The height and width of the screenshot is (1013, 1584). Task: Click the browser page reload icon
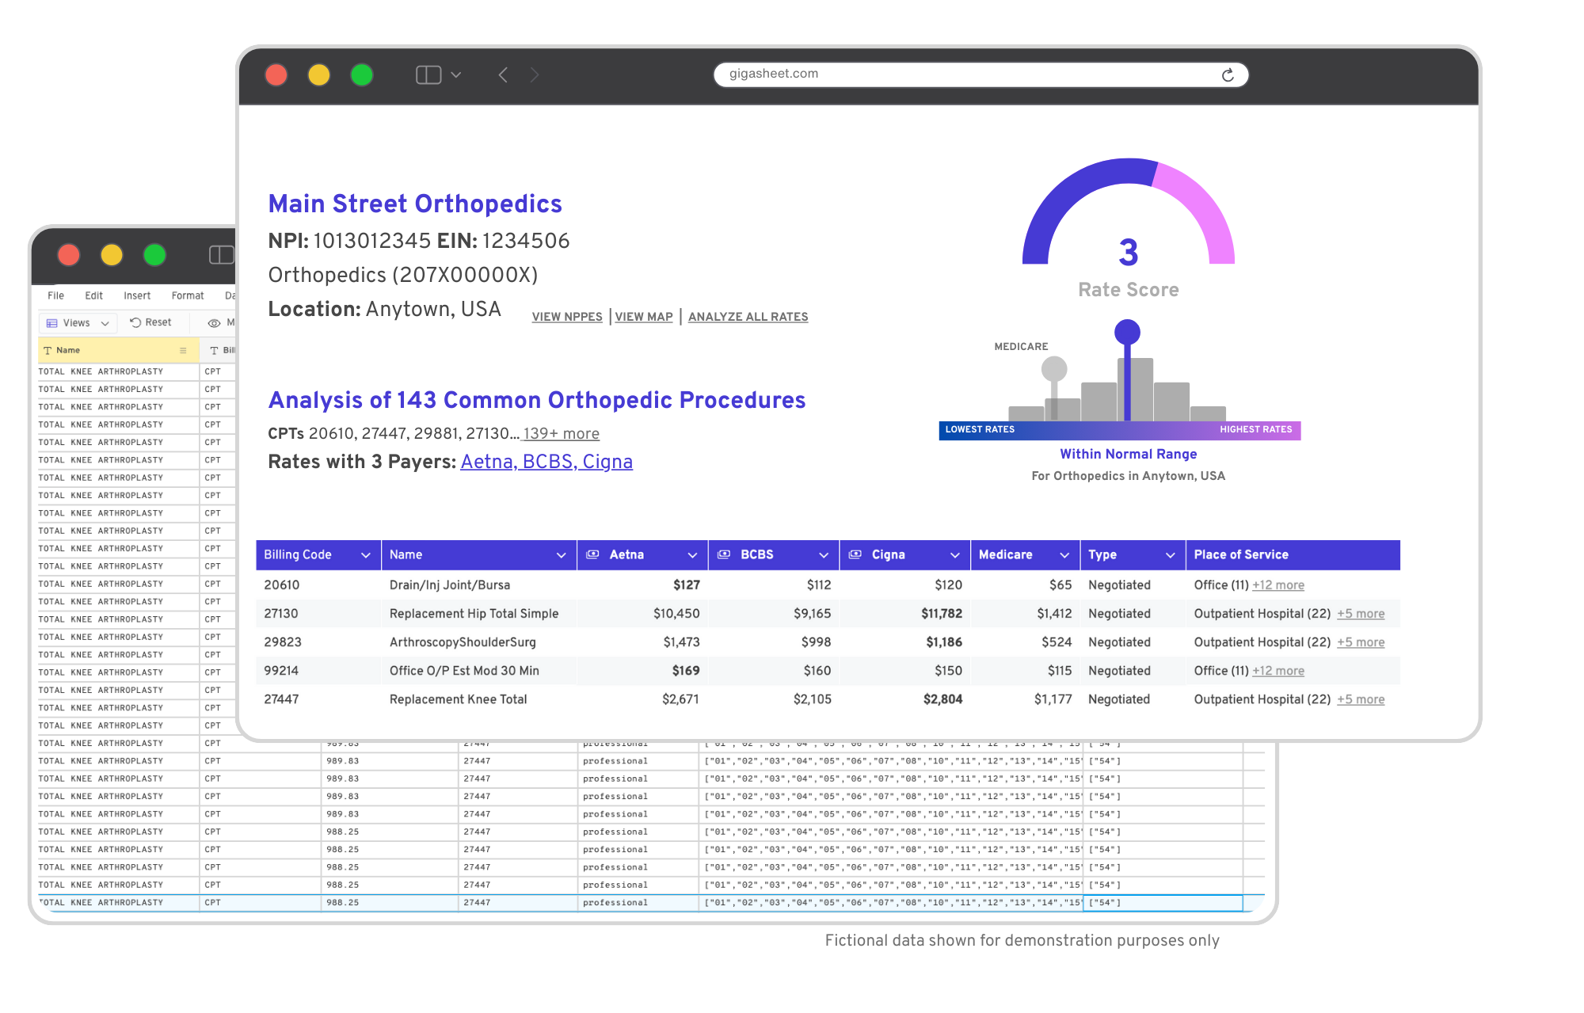[x=1228, y=74]
